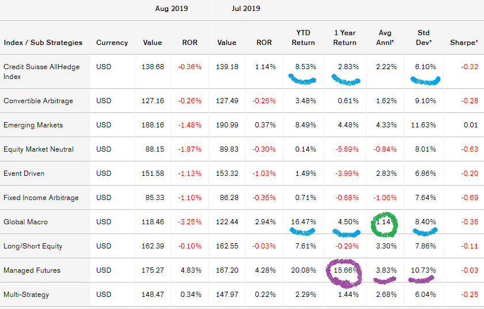The width and height of the screenshot is (484, 309).
Task: Click the 4.83% Aug ROR cell
Action: 191,270
